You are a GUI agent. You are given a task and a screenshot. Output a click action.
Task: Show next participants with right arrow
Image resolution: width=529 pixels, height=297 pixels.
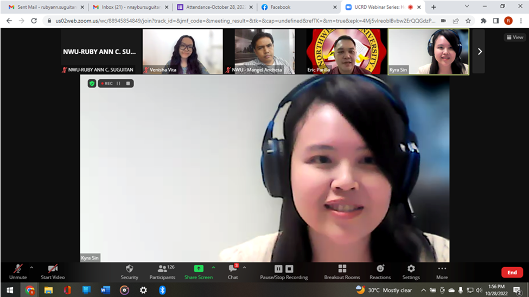(479, 52)
